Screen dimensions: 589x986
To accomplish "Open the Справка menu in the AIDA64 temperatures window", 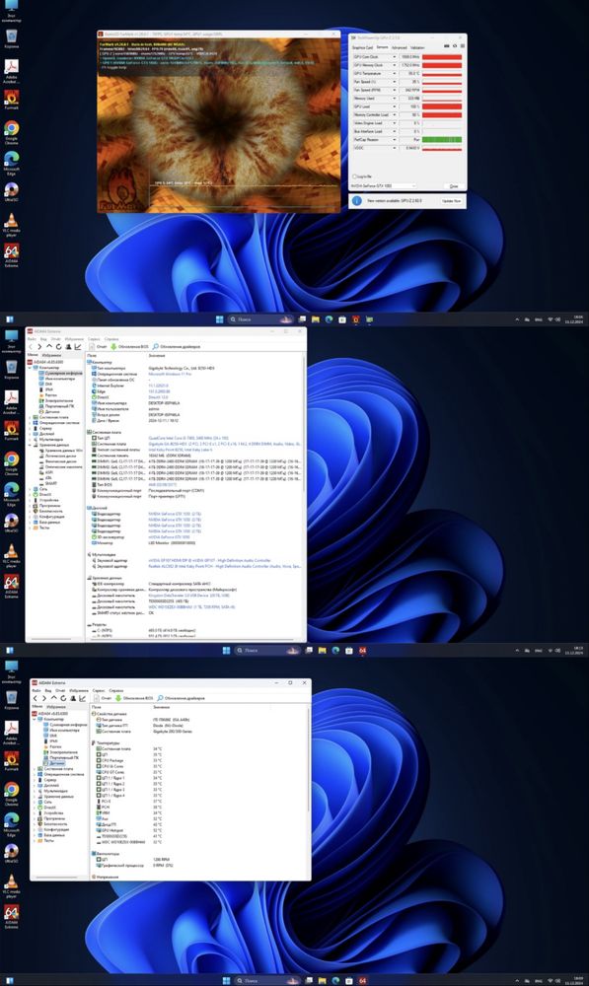I will pyautogui.click(x=116, y=690).
